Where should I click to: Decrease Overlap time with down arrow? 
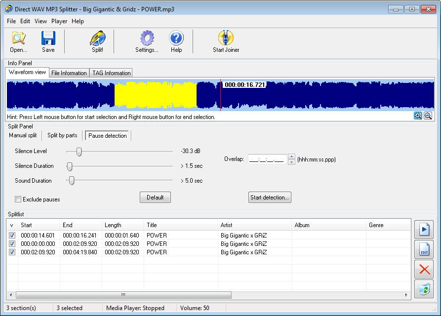[x=291, y=162]
